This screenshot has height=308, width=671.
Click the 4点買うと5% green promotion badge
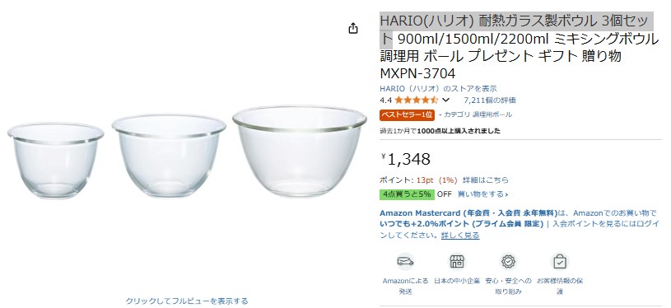pos(407,194)
